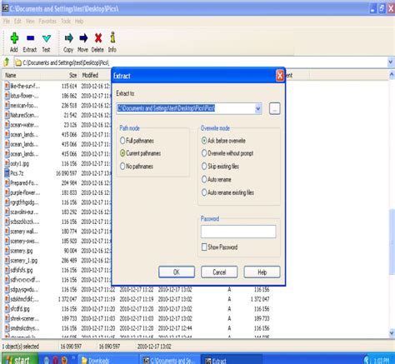
Task: Select the scenery.jpg file row
Action: click(x=57, y=251)
